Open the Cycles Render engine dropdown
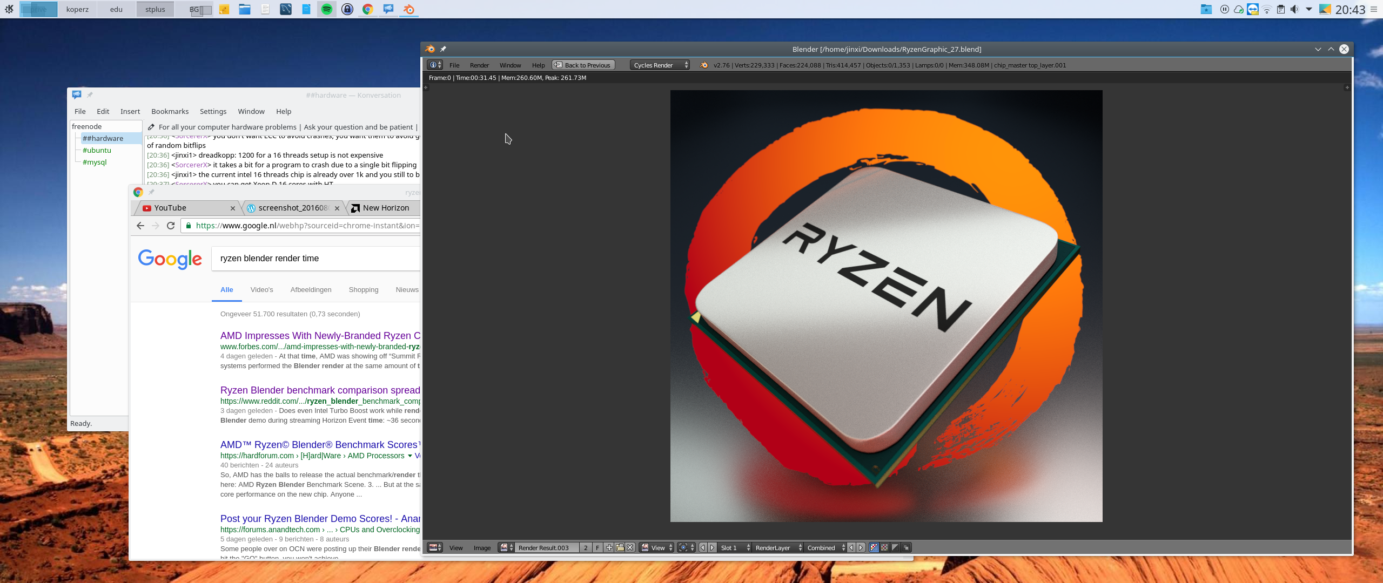 [x=660, y=65]
